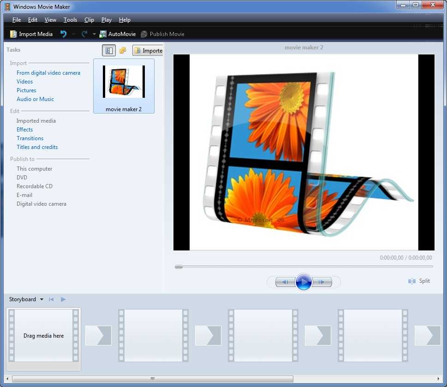Click the second transition arrow cell
The width and height of the screenshot is (447, 387).
coord(208,336)
